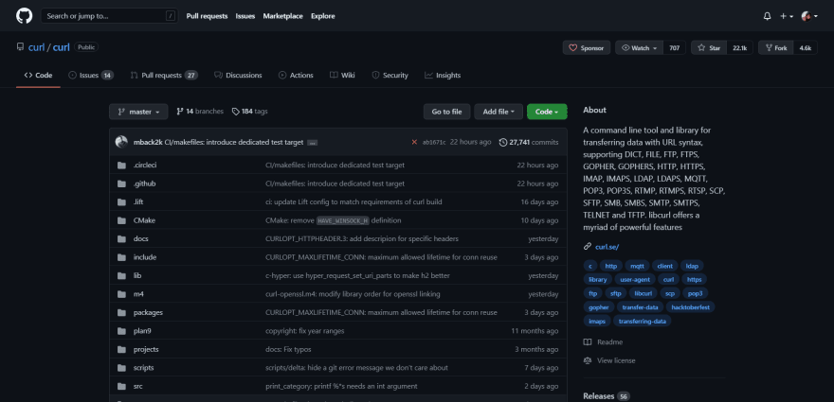The width and height of the screenshot is (834, 402).
Task: Open commit 'docs: Fix typos'
Action: [288, 349]
